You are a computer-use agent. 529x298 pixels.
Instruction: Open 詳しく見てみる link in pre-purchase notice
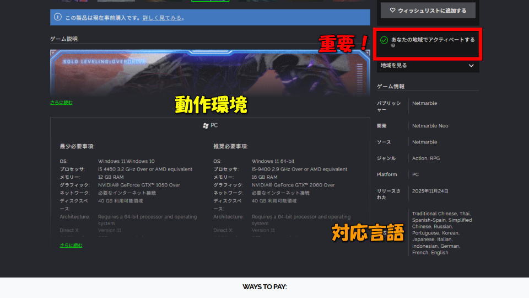tap(162, 18)
